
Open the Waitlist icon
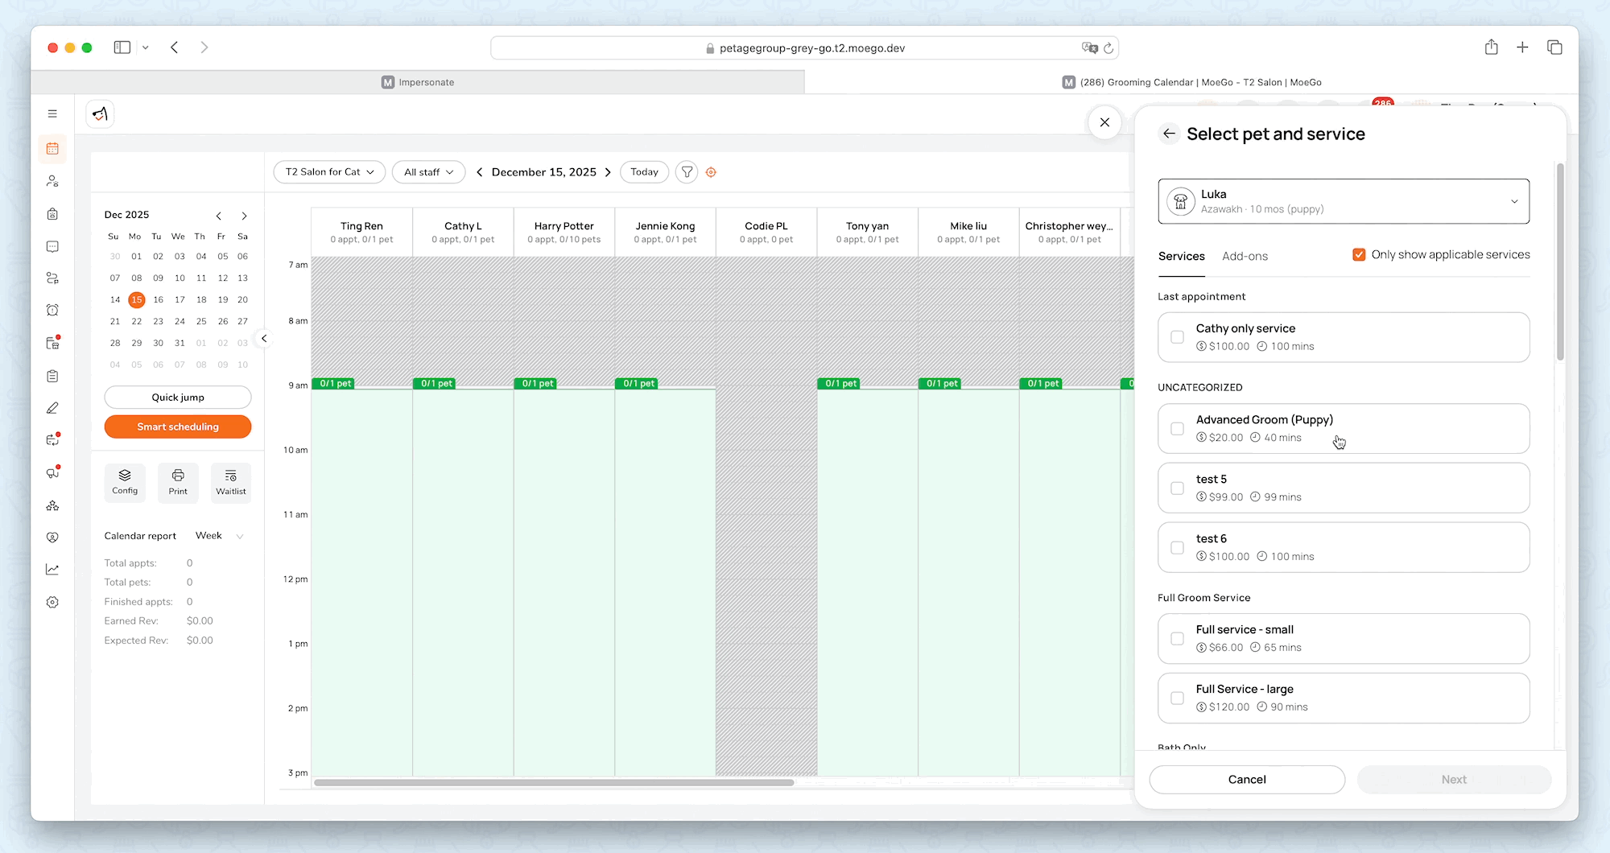pyautogui.click(x=231, y=482)
